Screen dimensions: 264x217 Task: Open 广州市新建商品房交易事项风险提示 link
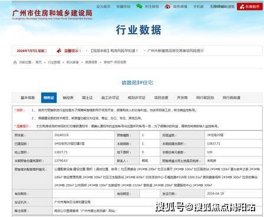pyautogui.click(x=176, y=51)
